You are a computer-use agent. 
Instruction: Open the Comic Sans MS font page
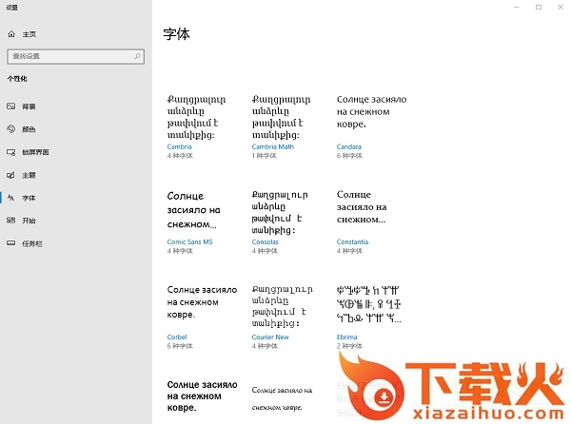189,241
